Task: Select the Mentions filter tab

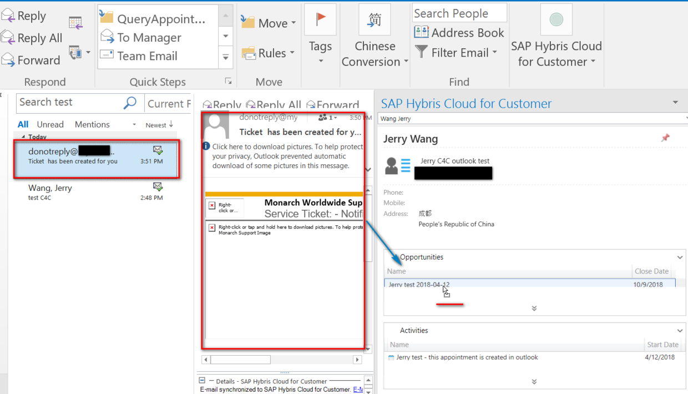Action: tap(92, 124)
